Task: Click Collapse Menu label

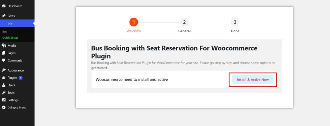Action: tap(17, 108)
